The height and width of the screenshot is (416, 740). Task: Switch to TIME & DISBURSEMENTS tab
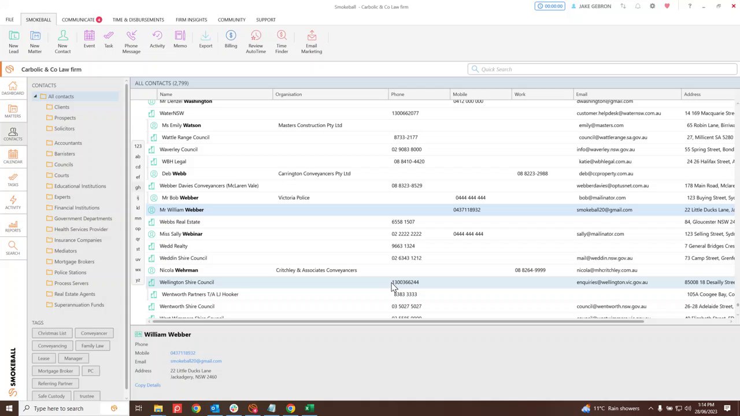pos(138,20)
